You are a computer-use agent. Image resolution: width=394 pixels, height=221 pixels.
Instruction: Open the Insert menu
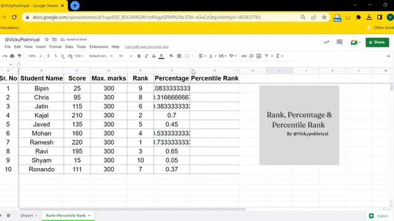[x=41, y=47]
